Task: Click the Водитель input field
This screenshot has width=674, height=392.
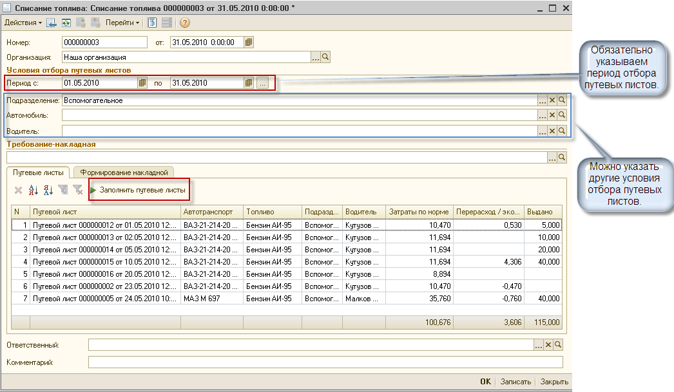Action: 300,131
